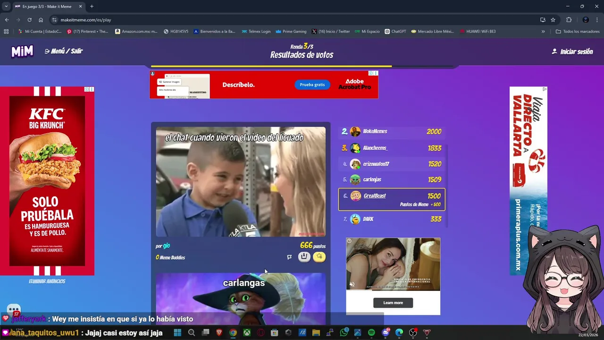The height and width of the screenshot is (340, 604).
Task: Click WokeMemes avatar icon
Action: 355,132
